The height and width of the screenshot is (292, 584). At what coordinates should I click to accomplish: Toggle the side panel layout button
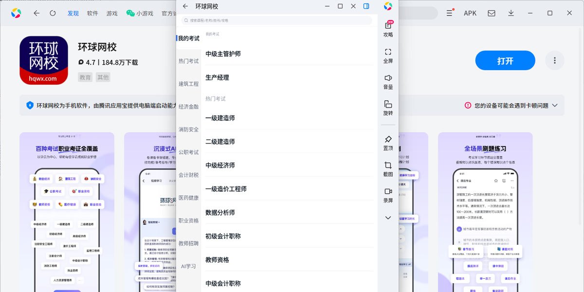[366, 6]
